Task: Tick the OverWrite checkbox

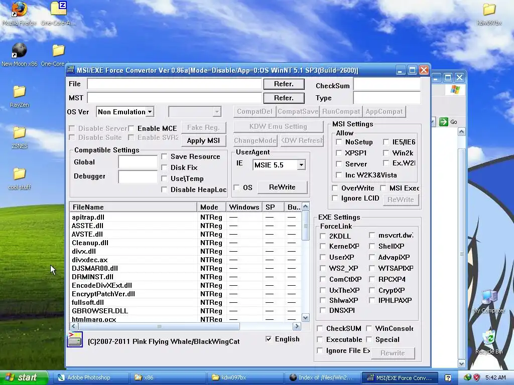Action: tap(335, 188)
